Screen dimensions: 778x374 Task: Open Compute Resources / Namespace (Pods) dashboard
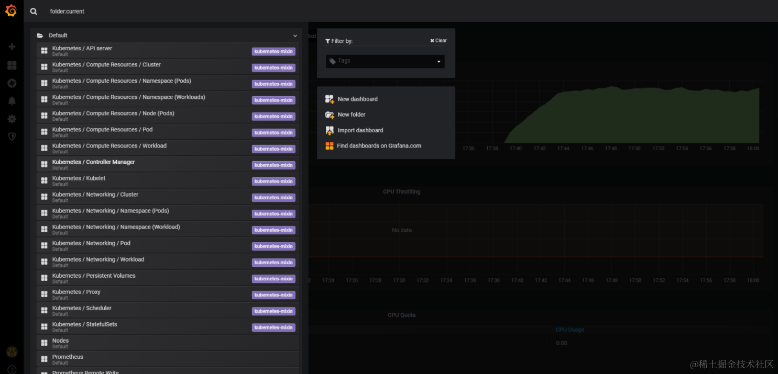click(x=168, y=83)
